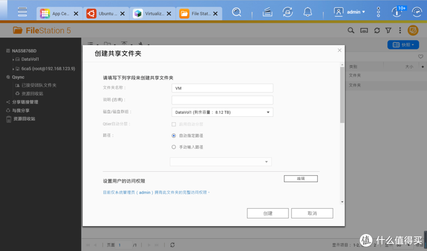The height and width of the screenshot is (251, 427).
Task: Switch to the File Station tab
Action: point(195,13)
